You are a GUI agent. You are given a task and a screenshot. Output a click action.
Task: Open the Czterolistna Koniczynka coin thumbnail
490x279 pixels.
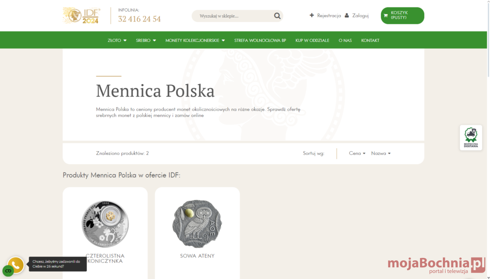pos(105,224)
